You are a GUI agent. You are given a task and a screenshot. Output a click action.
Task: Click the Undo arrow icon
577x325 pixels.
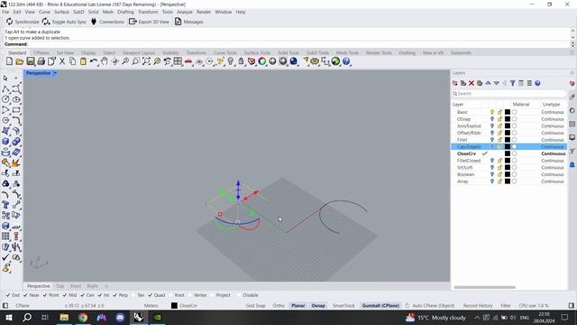click(x=94, y=61)
